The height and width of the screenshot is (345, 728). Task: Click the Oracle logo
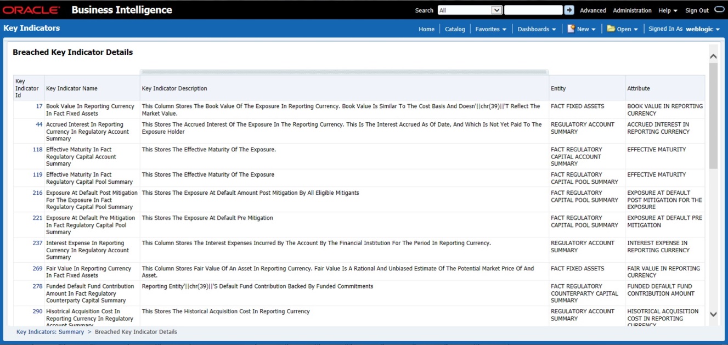coord(32,10)
